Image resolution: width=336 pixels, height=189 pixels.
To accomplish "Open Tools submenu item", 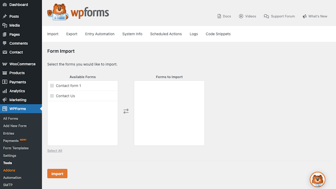I will pyautogui.click(x=7, y=163).
